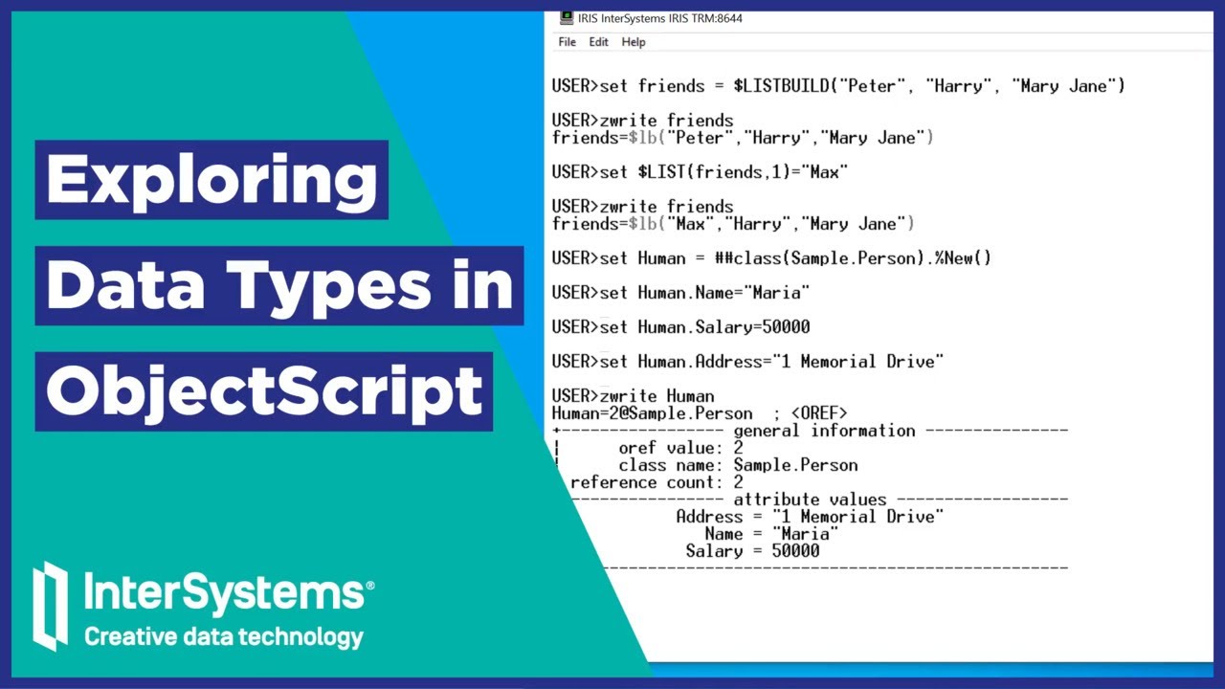Click the line set Human.Salary=50000
The height and width of the screenshot is (689, 1225).
pos(680,327)
